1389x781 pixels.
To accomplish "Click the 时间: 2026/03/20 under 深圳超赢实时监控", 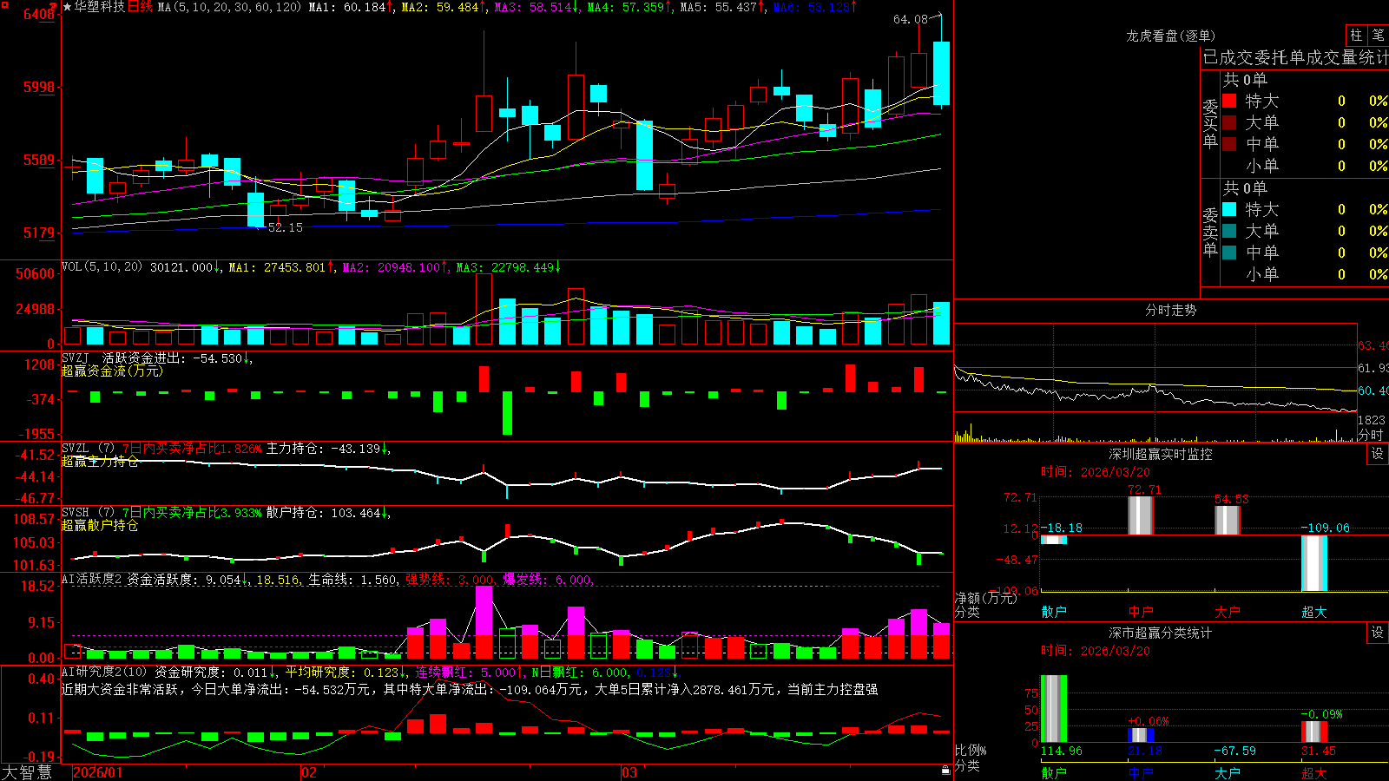I will click(1096, 472).
